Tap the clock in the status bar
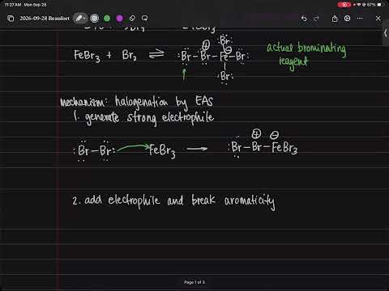Viewport: 389px width, 291px height. [12, 5]
